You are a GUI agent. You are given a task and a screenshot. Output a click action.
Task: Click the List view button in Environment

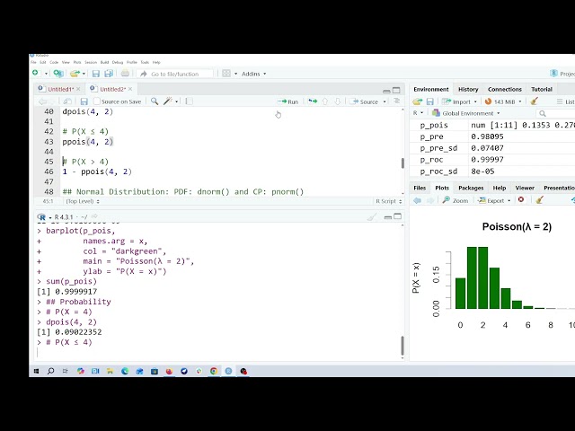pos(565,101)
